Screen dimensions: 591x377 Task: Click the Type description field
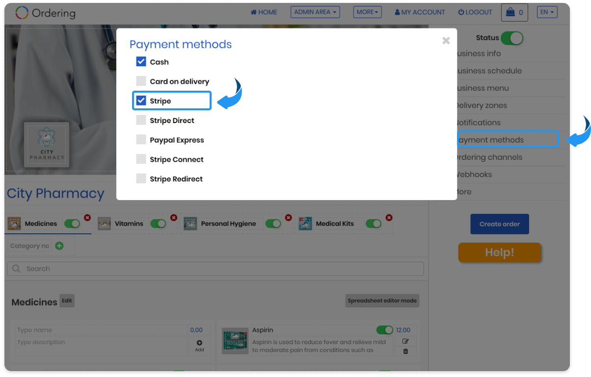click(102, 346)
